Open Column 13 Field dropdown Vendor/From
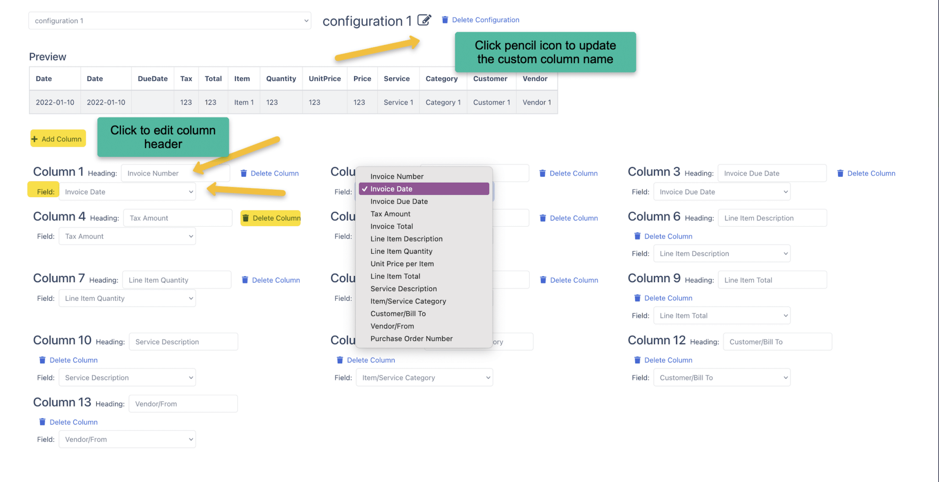 pos(127,439)
